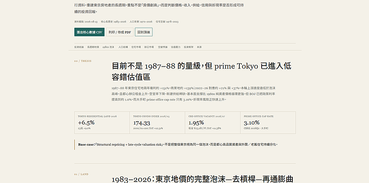
Task: Click the 人口背景 1970–2026 metadata
Action: coord(141,22)
